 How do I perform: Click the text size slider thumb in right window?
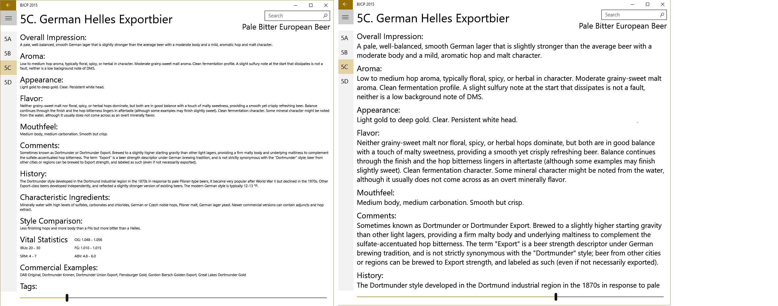pos(556,297)
